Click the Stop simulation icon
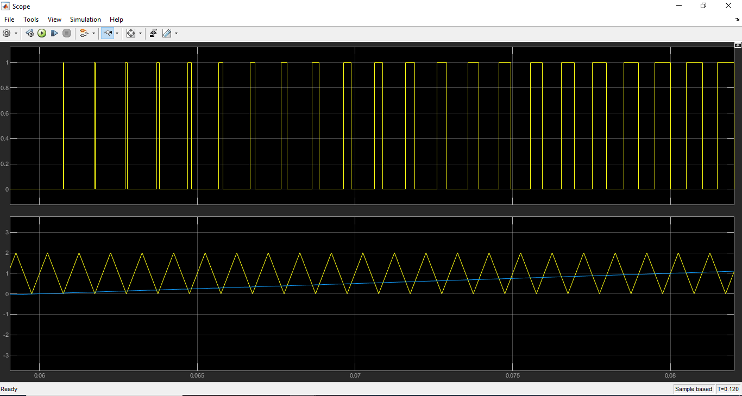742x396 pixels. tap(66, 33)
